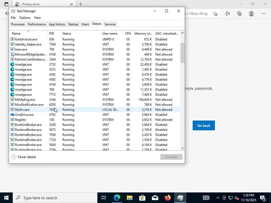Switch to the App history tab
The width and height of the screenshot is (271, 203).
pos(57,24)
